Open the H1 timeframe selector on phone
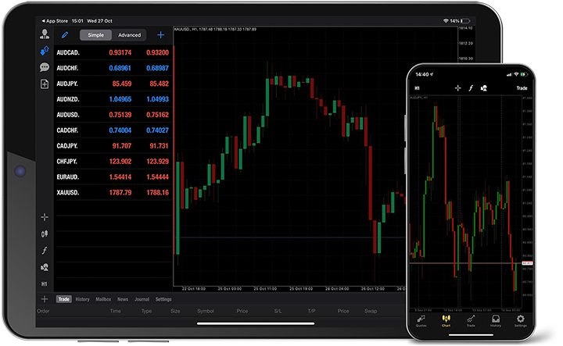563x346 pixels. [x=418, y=88]
